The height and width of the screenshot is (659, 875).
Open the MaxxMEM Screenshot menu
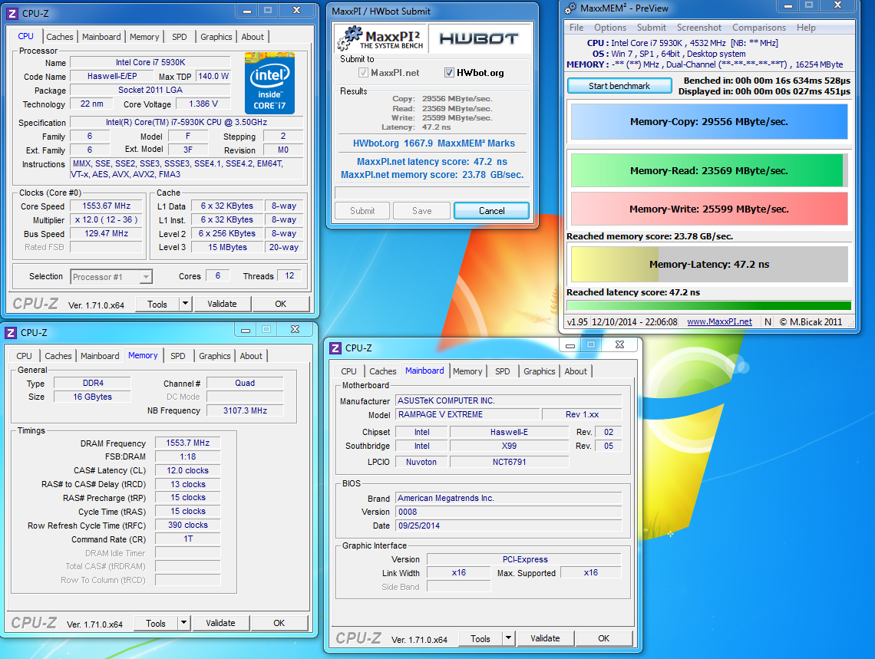coord(699,28)
